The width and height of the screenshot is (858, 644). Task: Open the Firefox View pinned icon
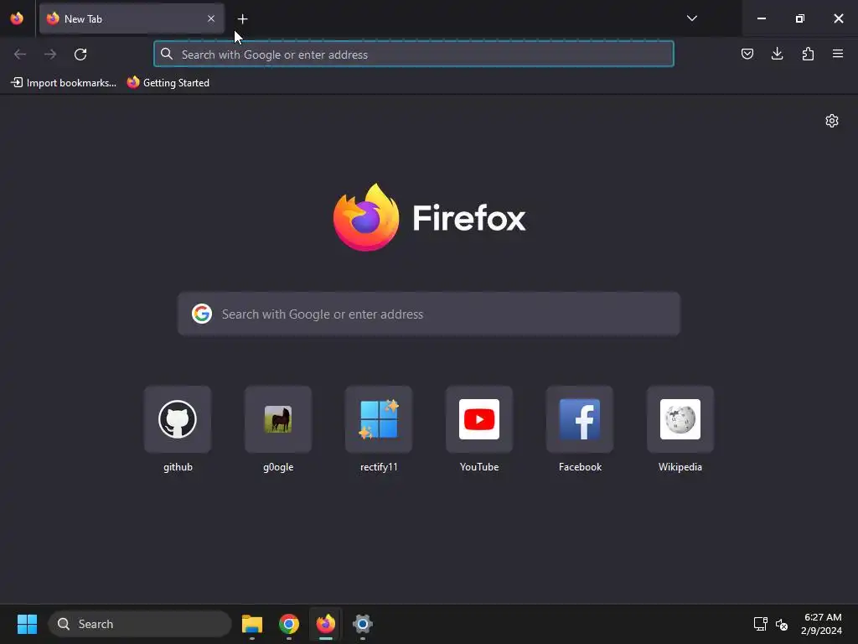click(x=17, y=18)
